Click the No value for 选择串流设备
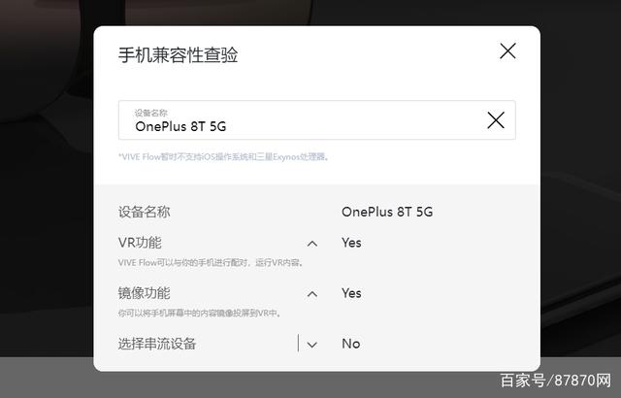The width and height of the screenshot is (621, 398). coord(351,344)
